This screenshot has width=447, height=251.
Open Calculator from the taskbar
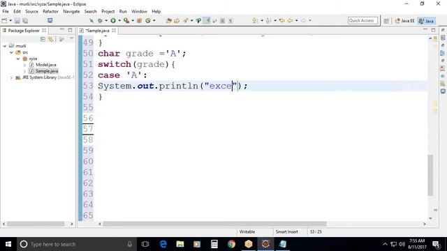214,244
